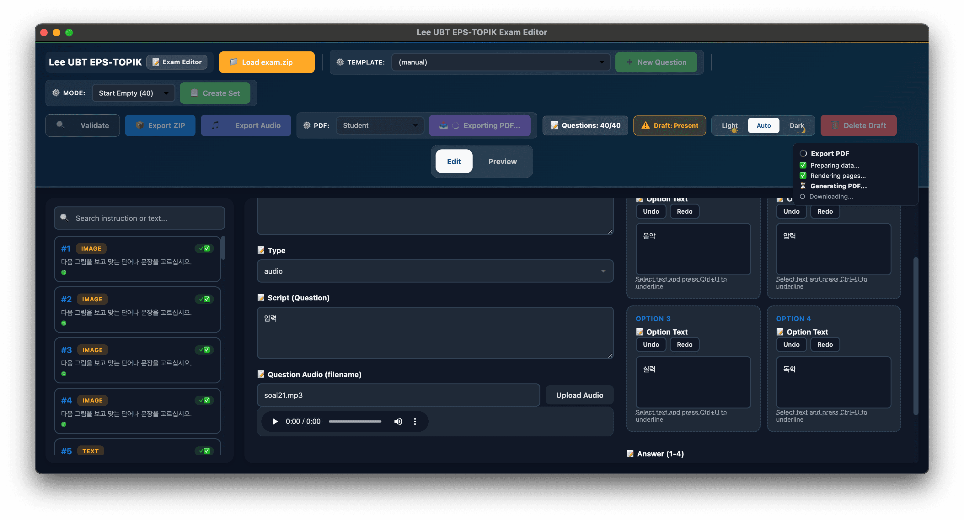Click Undo under Option 3
The height and width of the screenshot is (520, 964).
651,345
